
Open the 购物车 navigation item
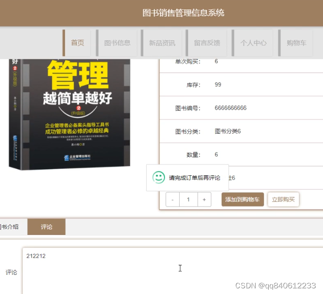(x=296, y=43)
